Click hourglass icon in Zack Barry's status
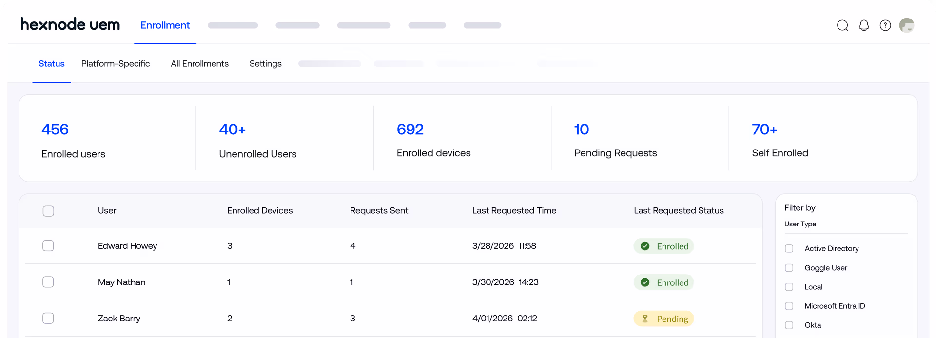 pos(645,319)
